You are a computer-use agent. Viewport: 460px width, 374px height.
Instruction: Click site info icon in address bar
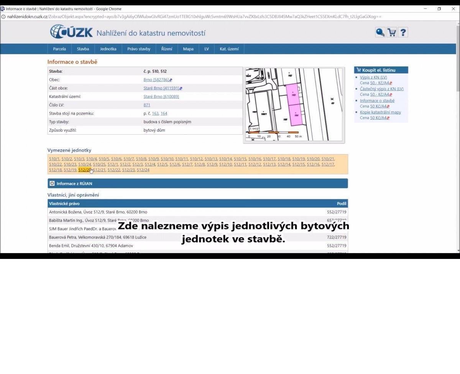point(3,17)
